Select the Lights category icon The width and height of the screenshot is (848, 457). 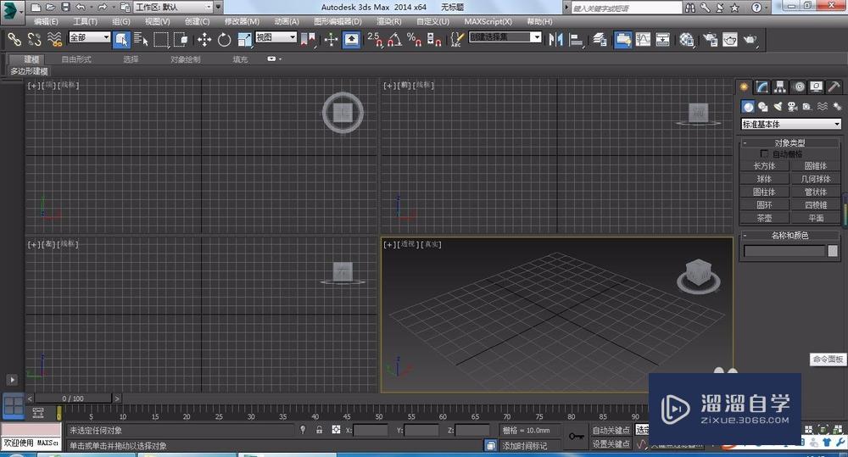[777, 107]
